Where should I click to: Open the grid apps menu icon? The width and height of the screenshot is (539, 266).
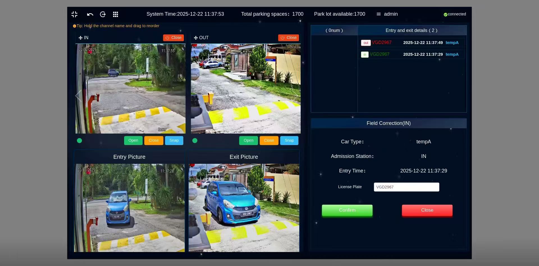tap(115, 14)
